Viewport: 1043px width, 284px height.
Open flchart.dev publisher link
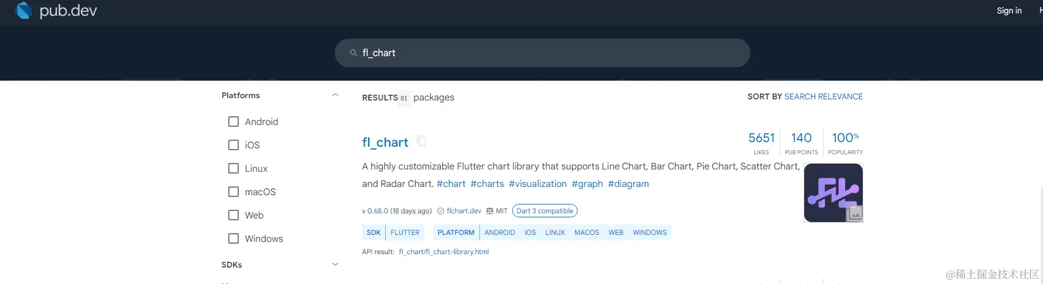tap(464, 211)
